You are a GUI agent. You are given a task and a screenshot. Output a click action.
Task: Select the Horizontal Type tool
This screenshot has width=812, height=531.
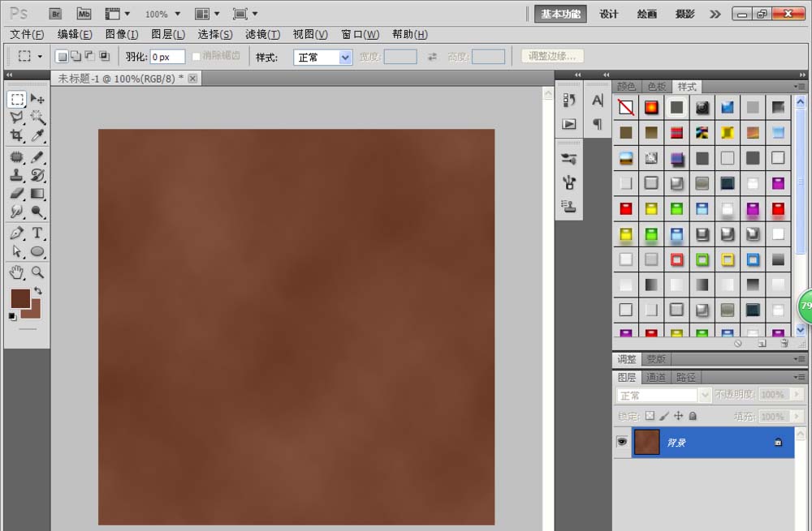pos(37,233)
